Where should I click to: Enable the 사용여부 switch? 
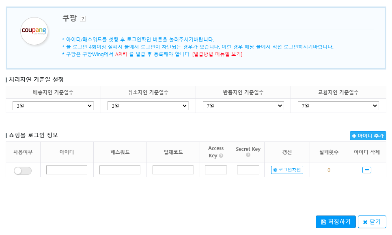pyautogui.click(x=23, y=170)
